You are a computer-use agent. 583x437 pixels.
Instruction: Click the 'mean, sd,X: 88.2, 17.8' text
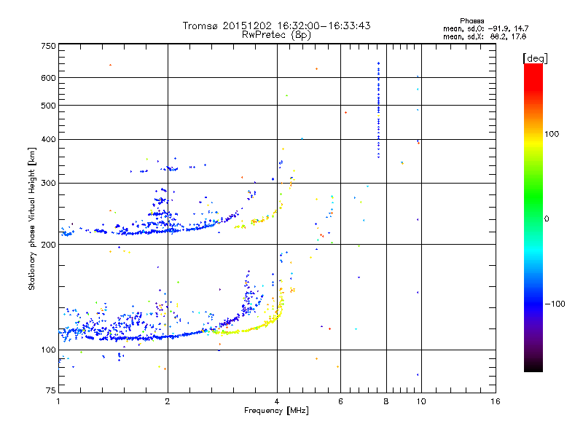coord(485,36)
